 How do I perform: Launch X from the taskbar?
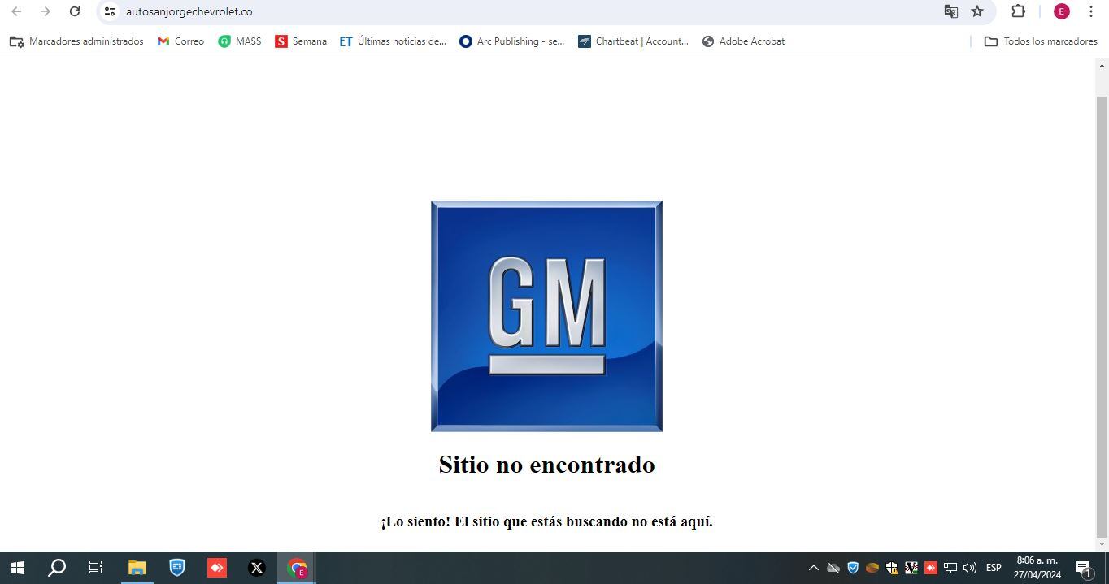coord(256,568)
